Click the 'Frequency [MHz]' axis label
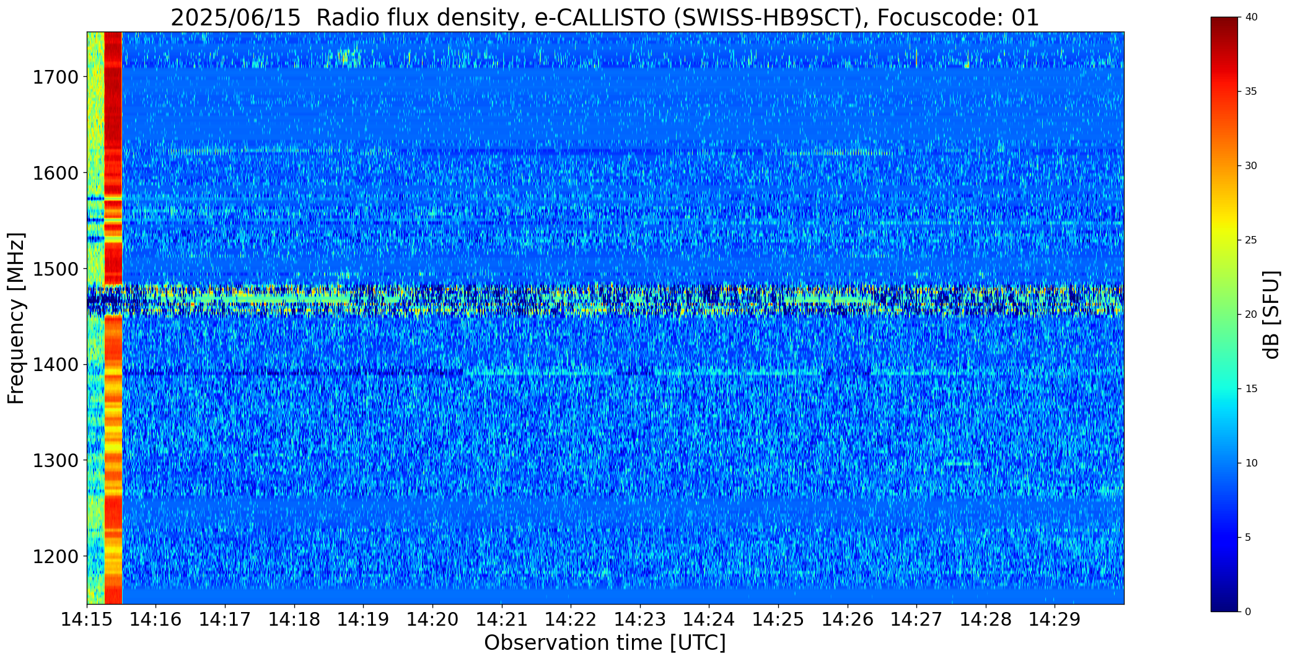The width and height of the screenshot is (1290, 661). coord(16,318)
